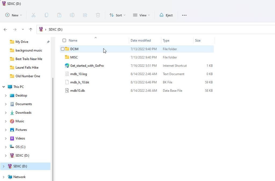
Task: Expand the Downloads tree node chevron
Action: (6, 113)
